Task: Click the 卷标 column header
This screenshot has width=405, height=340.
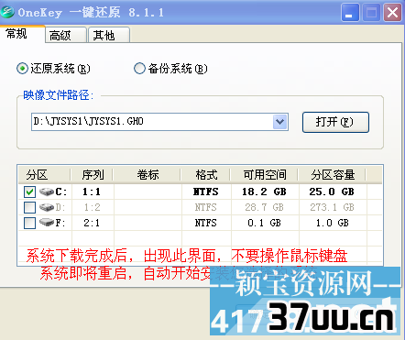Action: click(148, 175)
